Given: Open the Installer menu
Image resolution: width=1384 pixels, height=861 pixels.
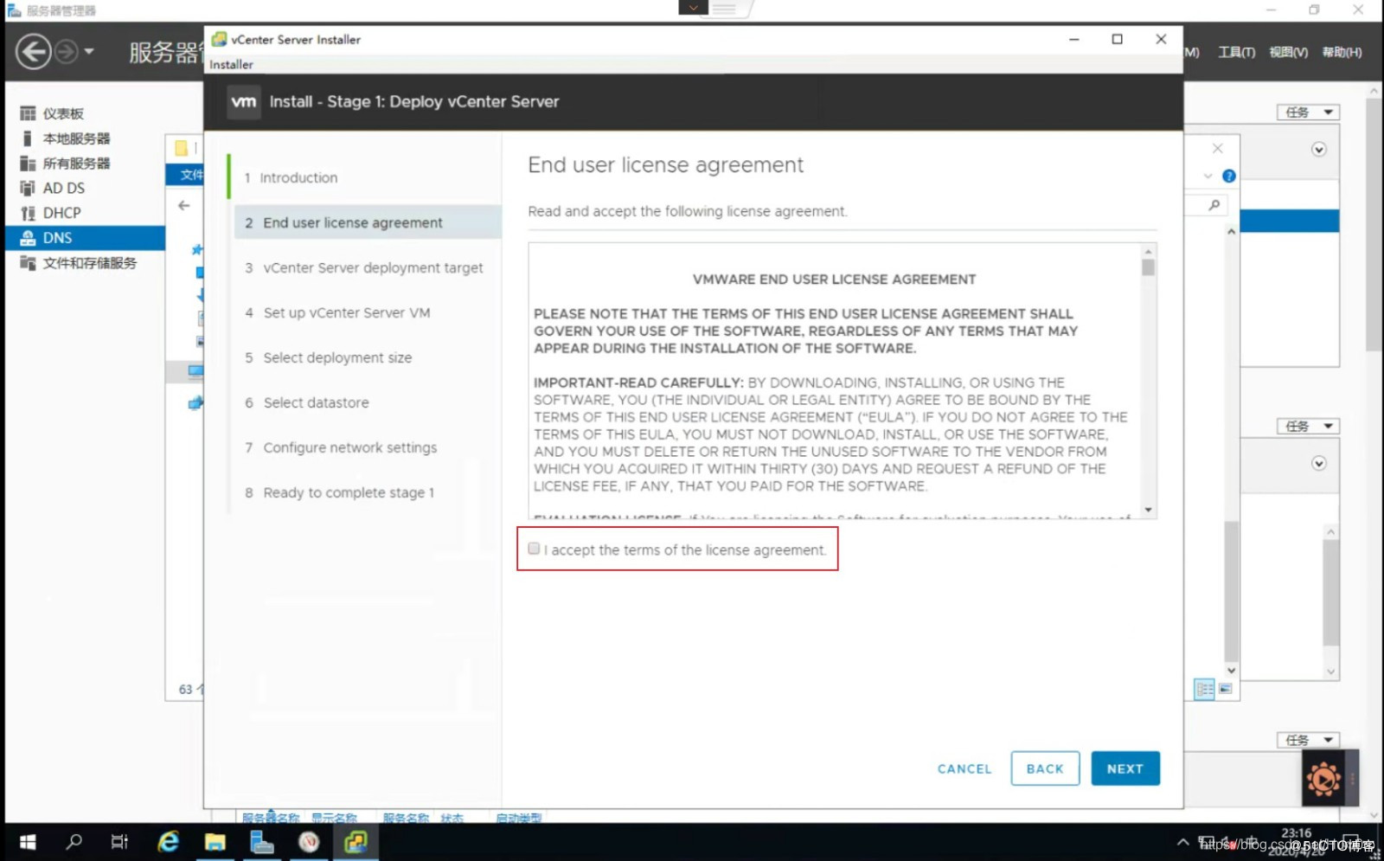Looking at the screenshot, I should pyautogui.click(x=231, y=65).
